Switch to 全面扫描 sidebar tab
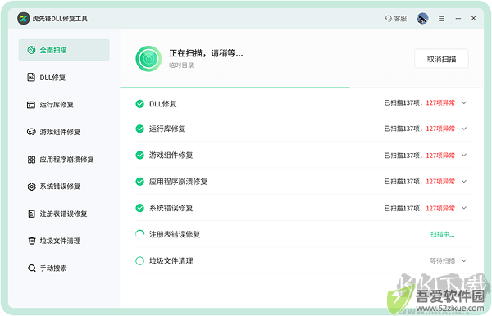Image resolution: width=492 pixels, height=316 pixels. point(64,50)
